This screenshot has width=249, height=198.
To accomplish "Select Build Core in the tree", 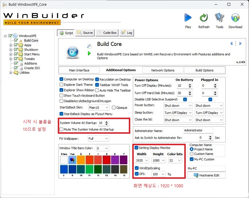I will pyautogui.click(x=31, y=40).
